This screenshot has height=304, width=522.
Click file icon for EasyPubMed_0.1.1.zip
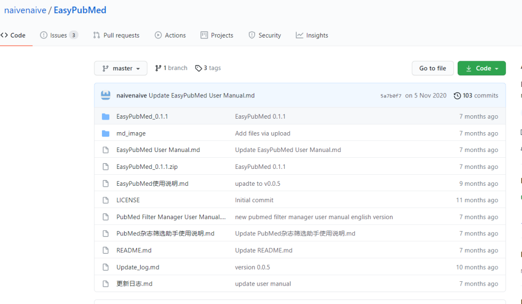[x=105, y=167]
